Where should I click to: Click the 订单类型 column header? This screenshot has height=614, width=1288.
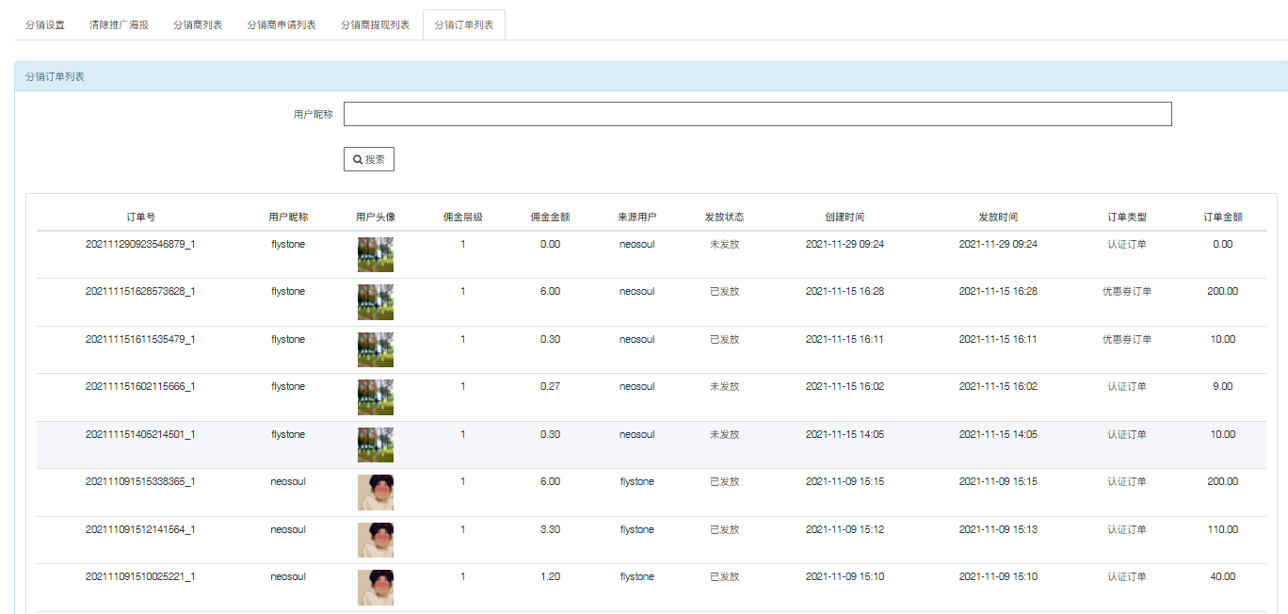(1127, 217)
